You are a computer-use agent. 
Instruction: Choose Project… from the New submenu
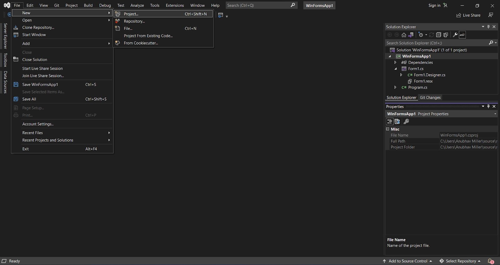[x=163, y=14]
